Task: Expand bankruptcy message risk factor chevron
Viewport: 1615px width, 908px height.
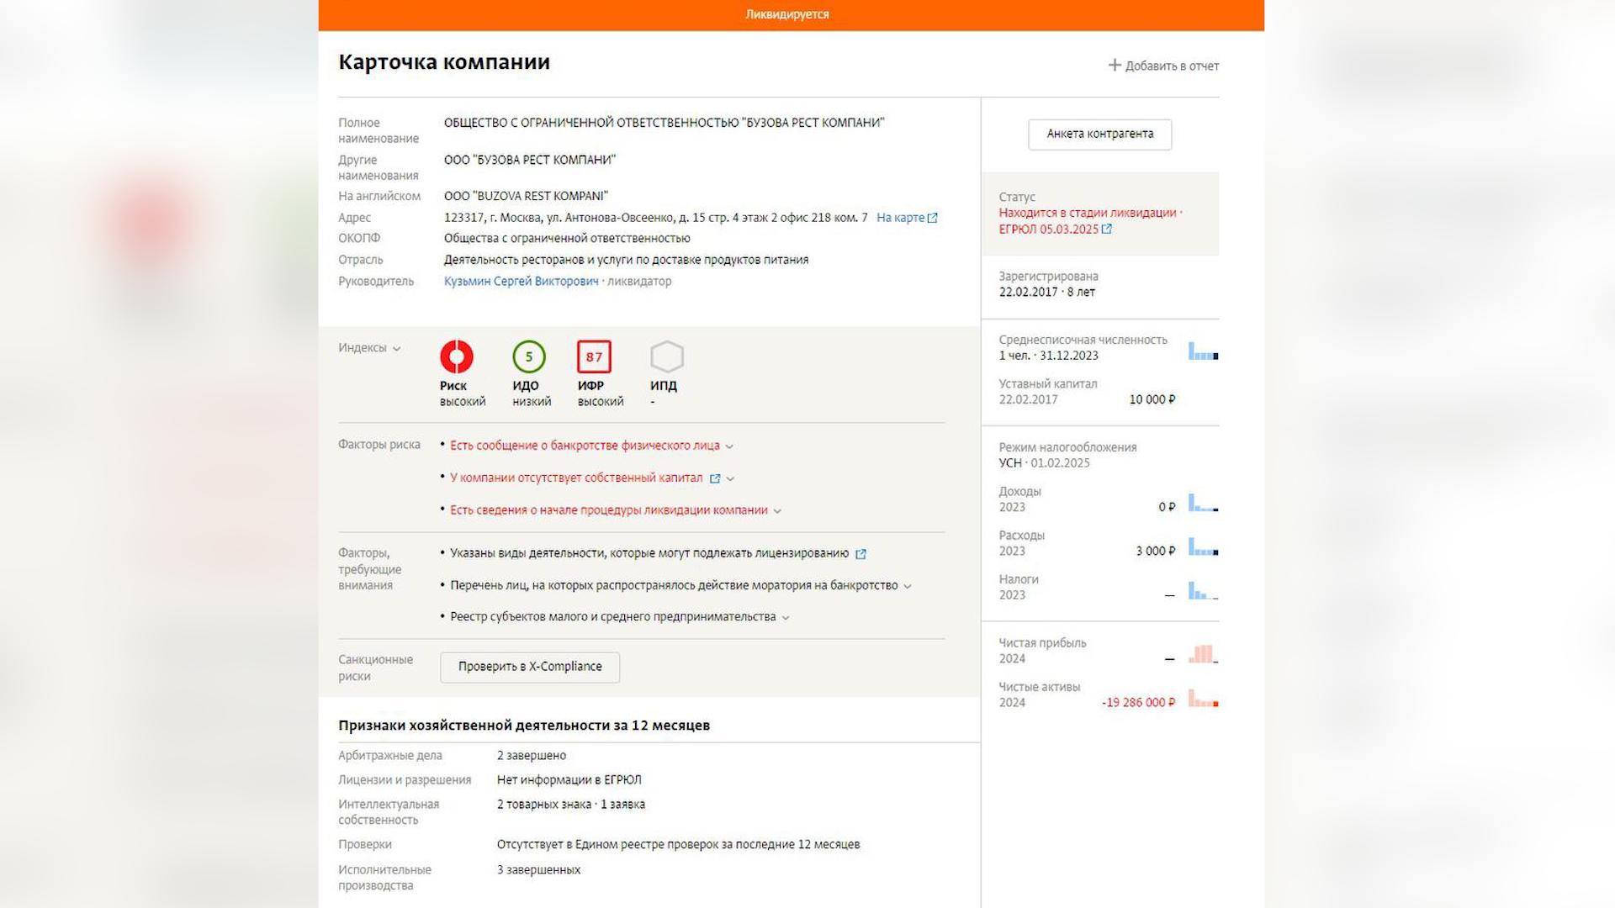Action: (x=729, y=446)
